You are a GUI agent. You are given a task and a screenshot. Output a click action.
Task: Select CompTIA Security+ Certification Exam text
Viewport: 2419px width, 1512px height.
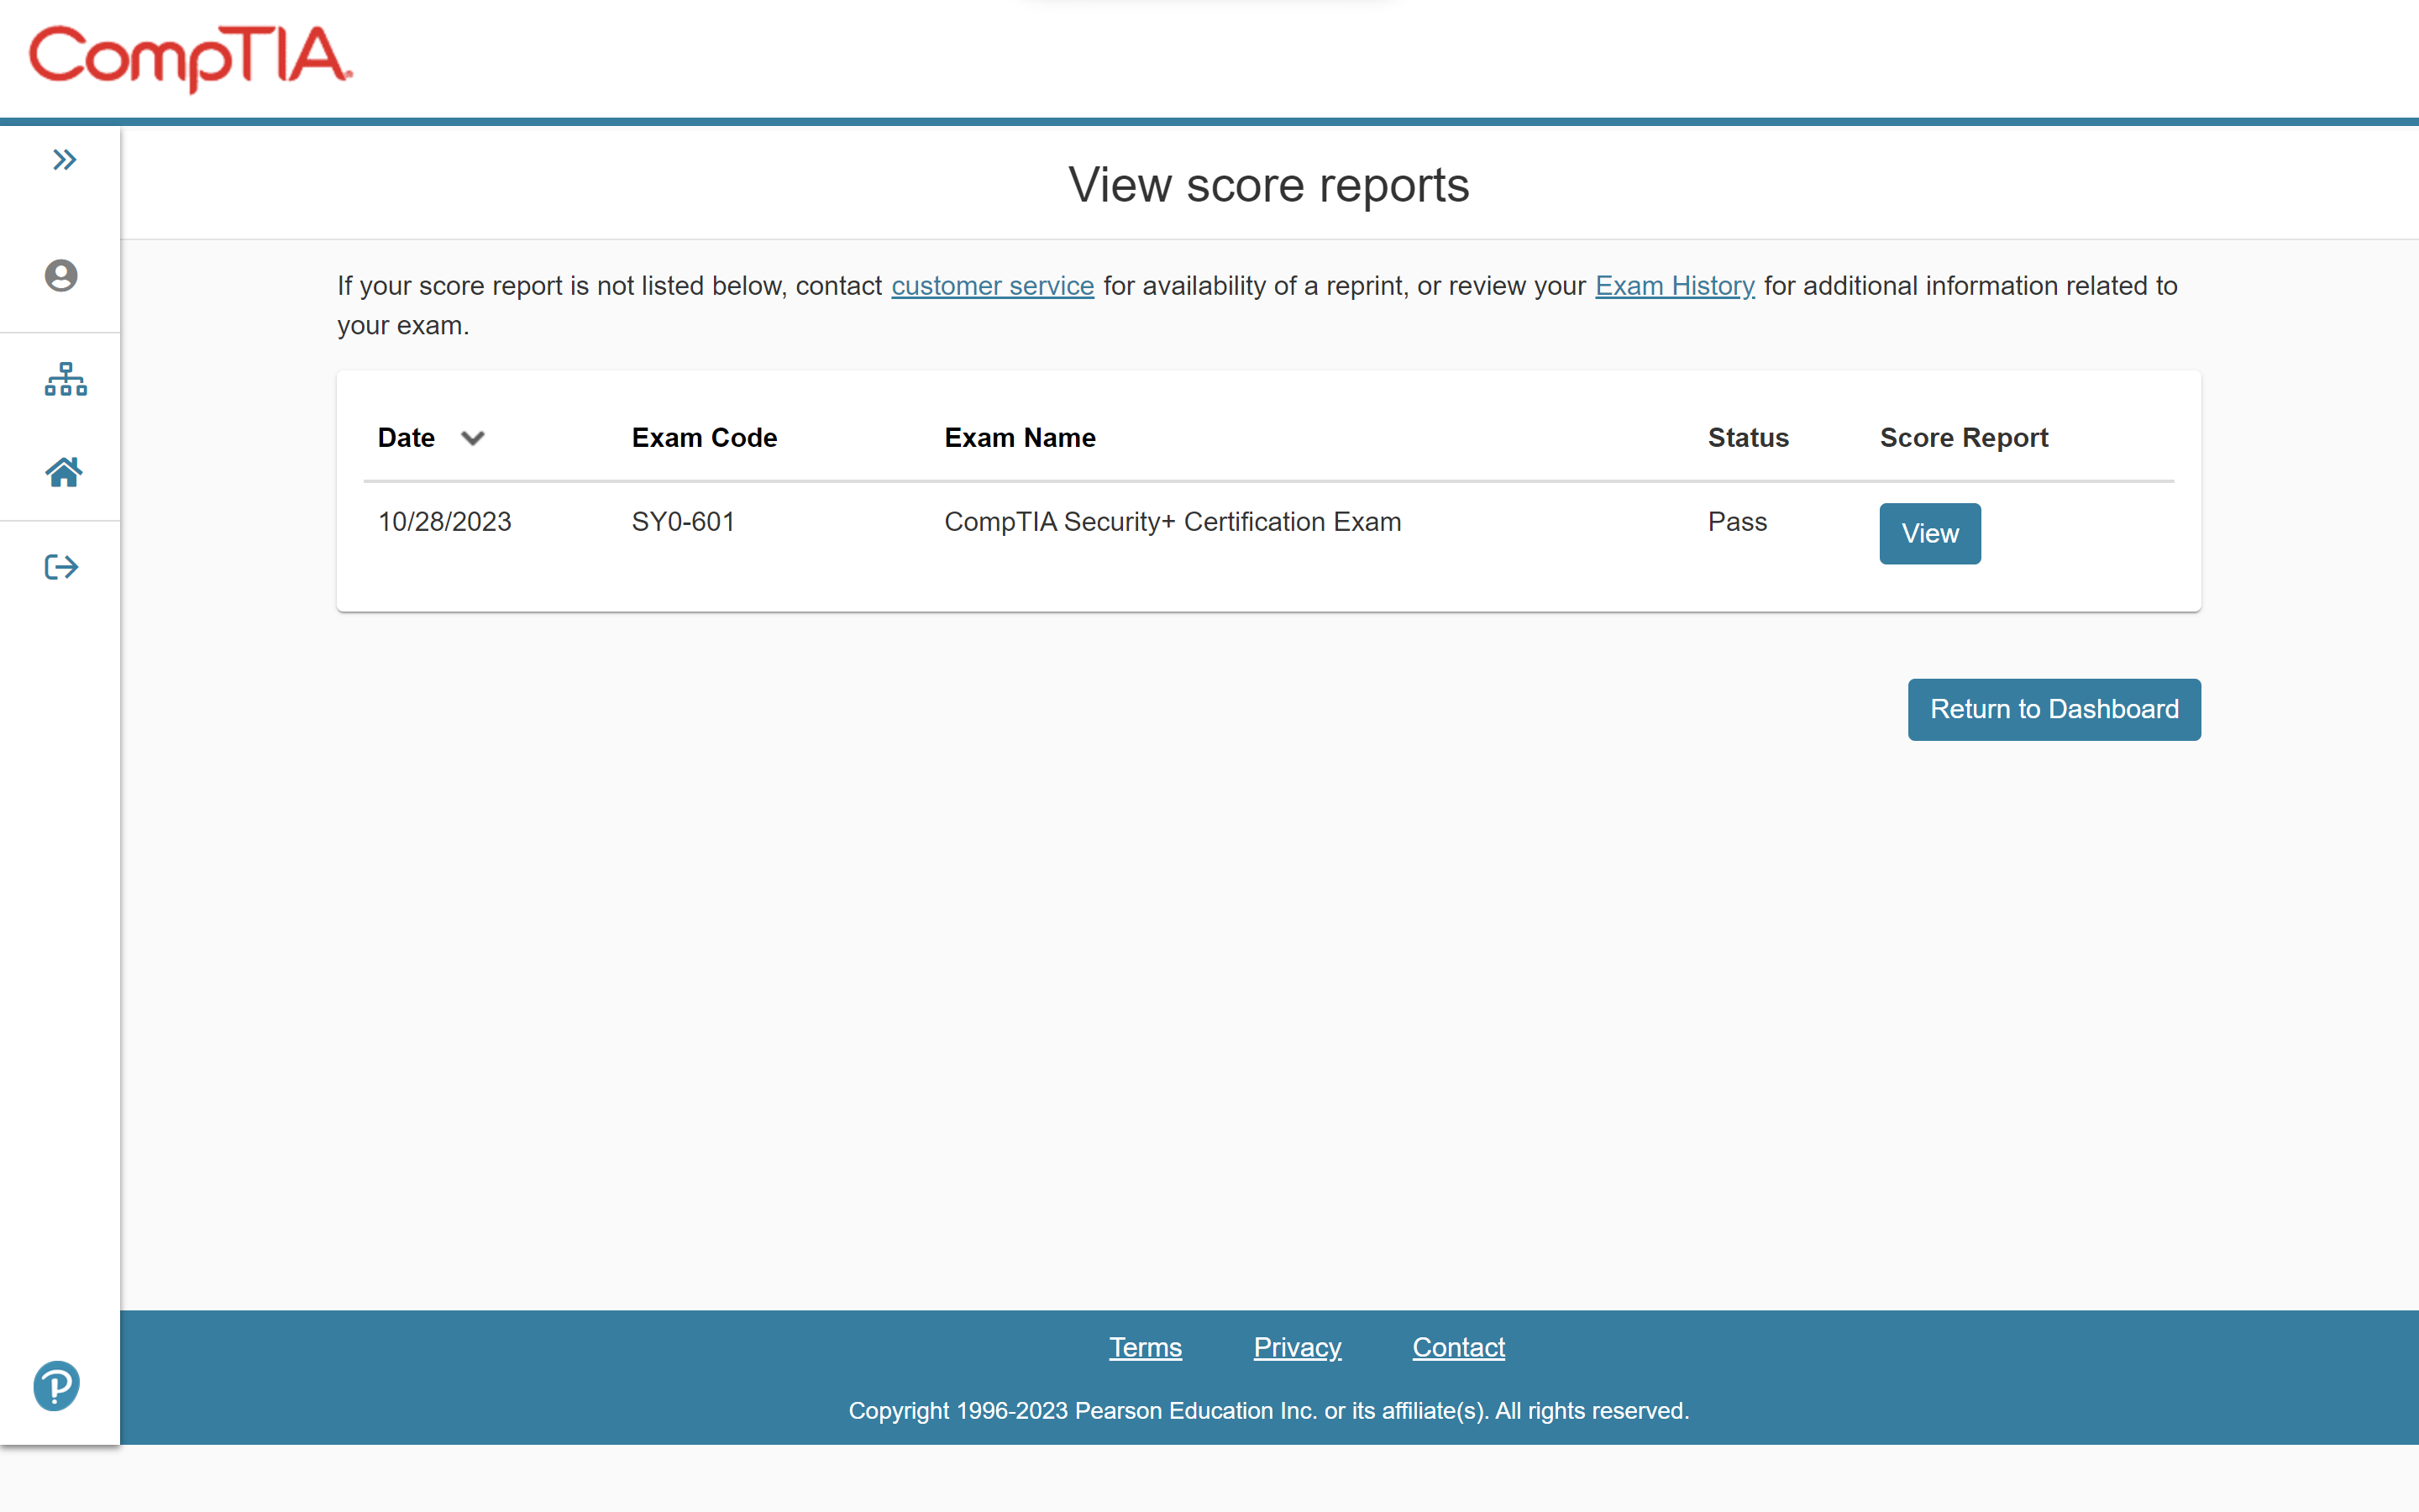coord(1173,522)
